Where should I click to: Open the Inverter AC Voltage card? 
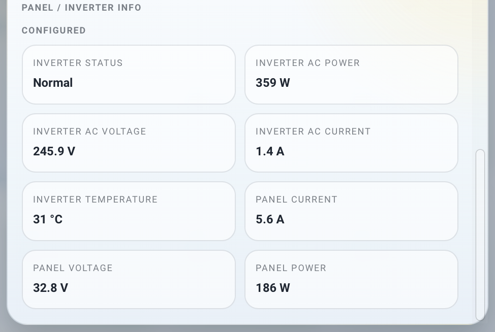point(129,143)
